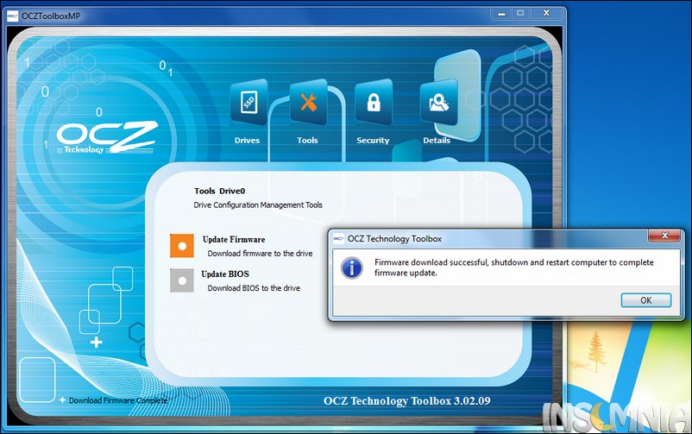Viewport: 692px width, 434px height.
Task: Close the OCZToolboxMP main window
Action: 546,13
